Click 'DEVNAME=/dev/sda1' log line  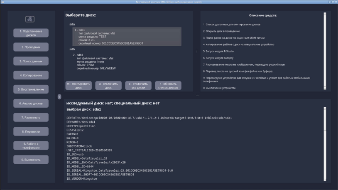coord(81,122)
